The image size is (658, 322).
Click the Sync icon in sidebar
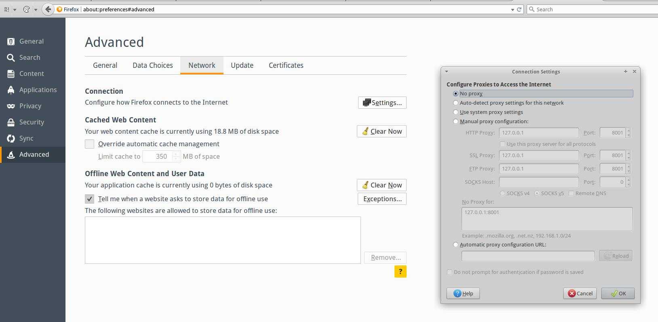pyautogui.click(x=11, y=138)
